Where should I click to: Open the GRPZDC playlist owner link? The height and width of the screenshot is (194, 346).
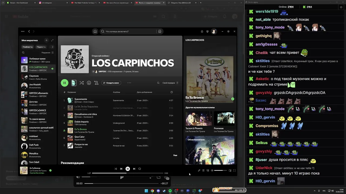click(x=102, y=72)
